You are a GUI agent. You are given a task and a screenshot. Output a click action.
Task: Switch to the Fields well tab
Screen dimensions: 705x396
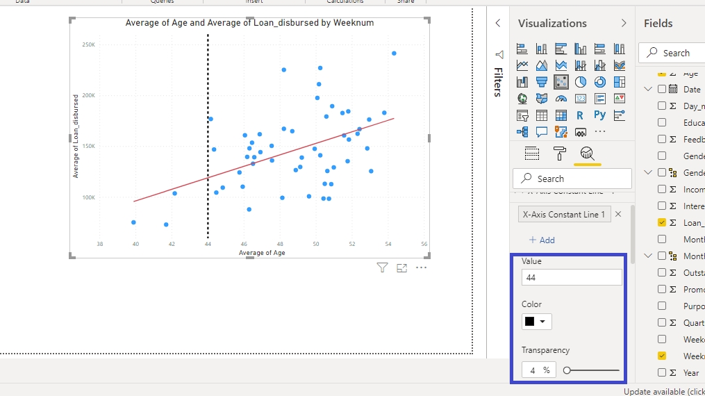pos(532,154)
